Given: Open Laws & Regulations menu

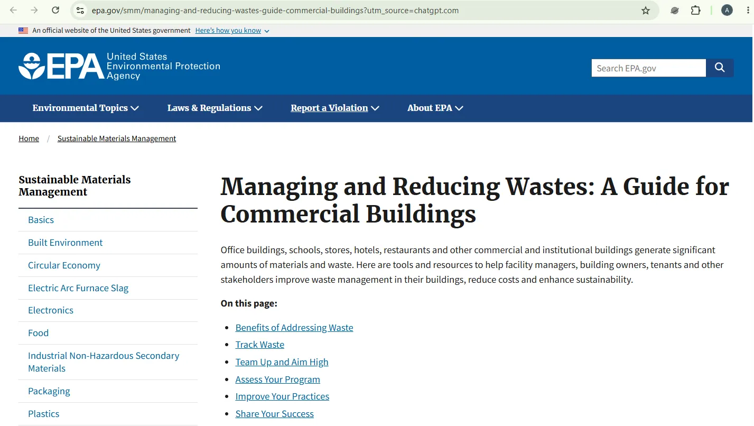Looking at the screenshot, I should (x=215, y=108).
